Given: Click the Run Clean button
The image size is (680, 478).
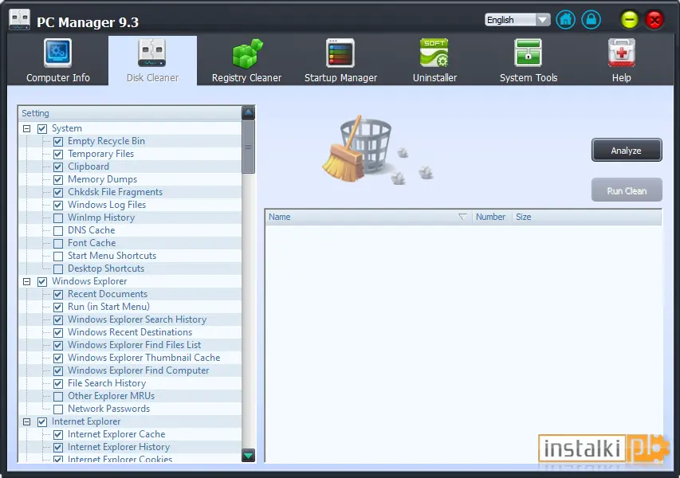Looking at the screenshot, I should pyautogui.click(x=627, y=190).
